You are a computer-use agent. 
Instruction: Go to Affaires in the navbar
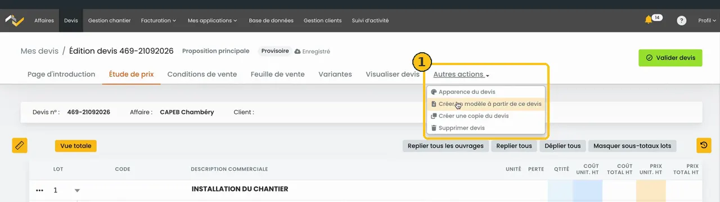click(44, 20)
